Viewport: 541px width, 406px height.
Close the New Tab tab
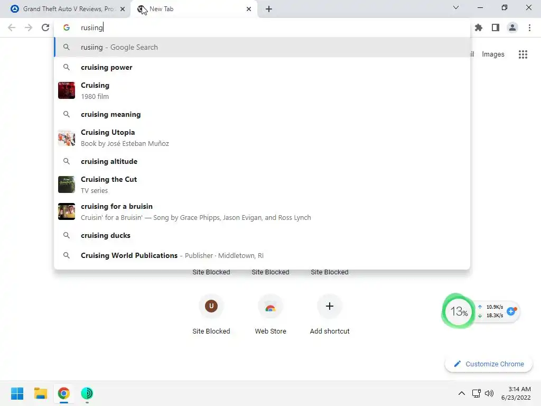click(x=249, y=9)
